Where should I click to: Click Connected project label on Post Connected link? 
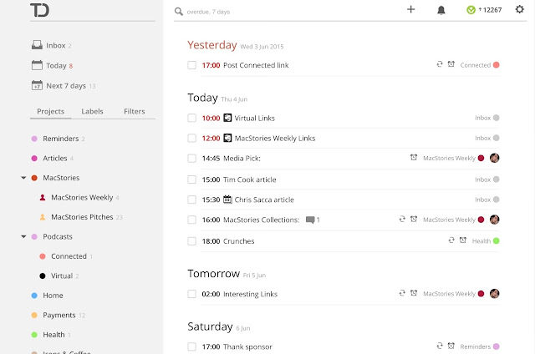click(476, 65)
